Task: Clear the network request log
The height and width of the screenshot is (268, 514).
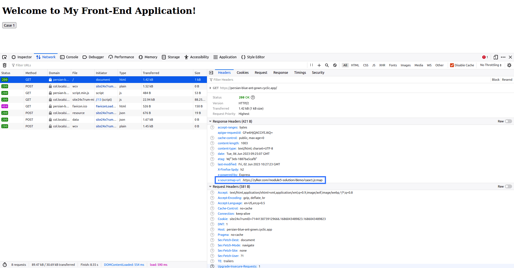Action: point(4,65)
